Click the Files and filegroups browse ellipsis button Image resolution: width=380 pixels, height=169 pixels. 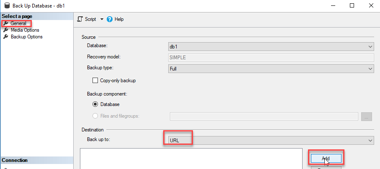click(x=366, y=117)
